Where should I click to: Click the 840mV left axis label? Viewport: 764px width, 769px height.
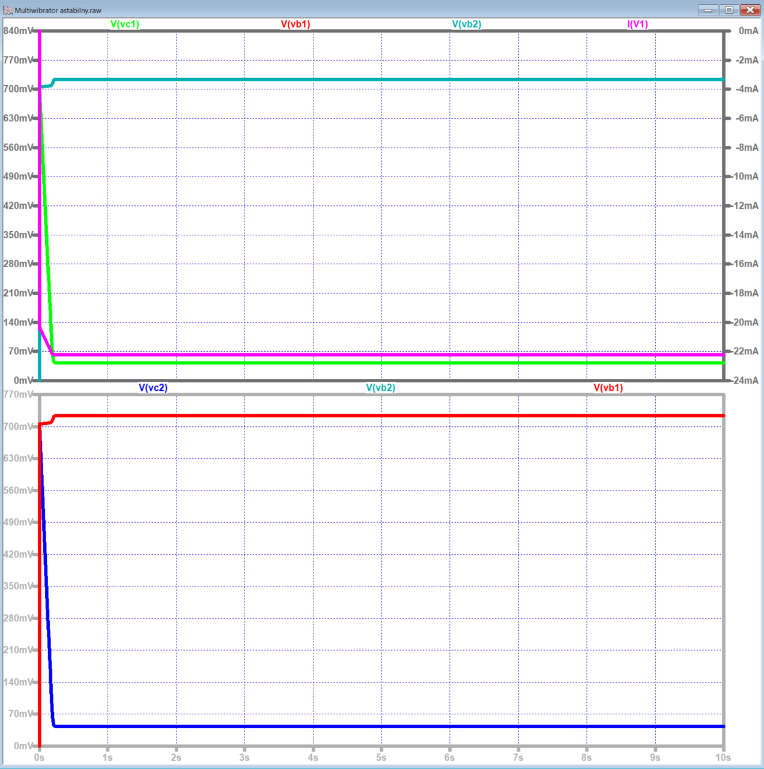point(18,31)
